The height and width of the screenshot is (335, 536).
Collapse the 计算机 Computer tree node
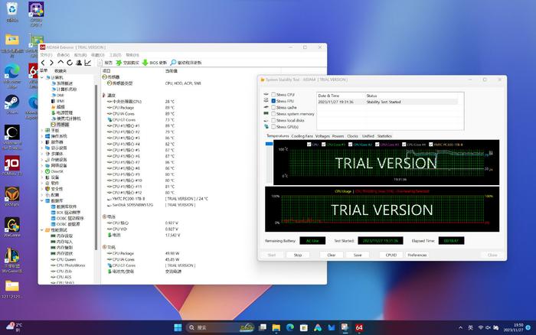[x=42, y=77]
